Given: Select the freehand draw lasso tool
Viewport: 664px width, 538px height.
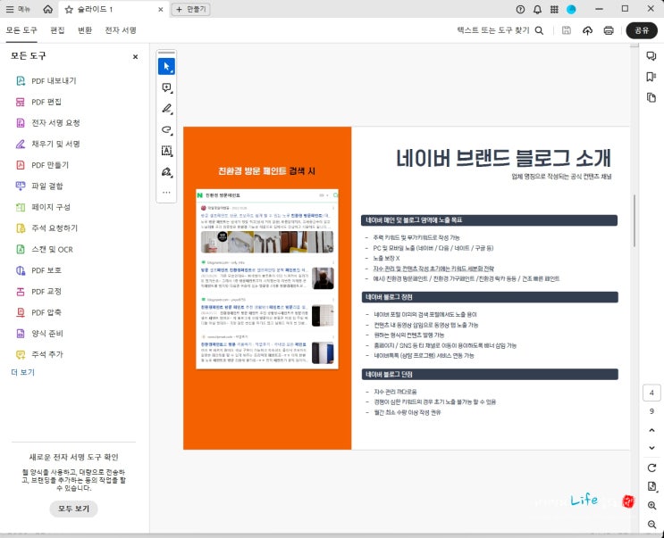Looking at the screenshot, I should (x=166, y=129).
